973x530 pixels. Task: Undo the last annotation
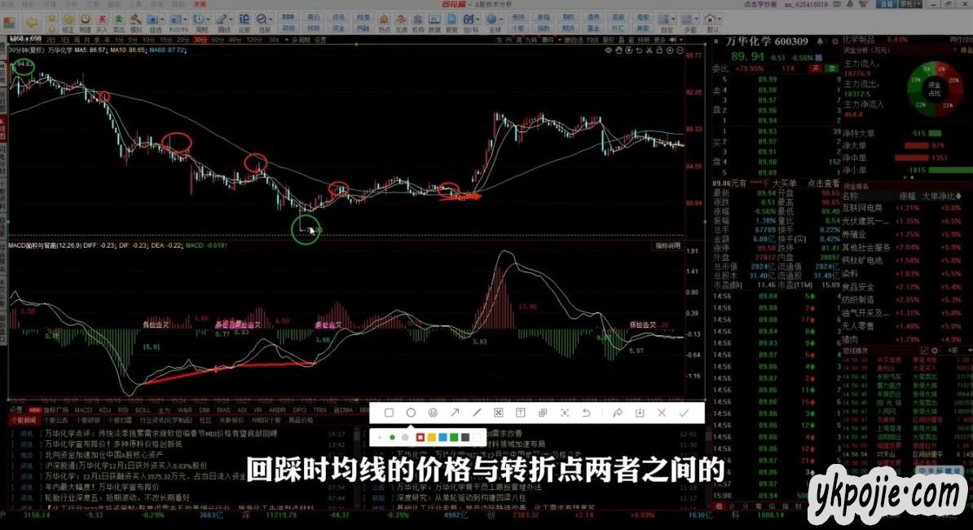[x=586, y=413]
